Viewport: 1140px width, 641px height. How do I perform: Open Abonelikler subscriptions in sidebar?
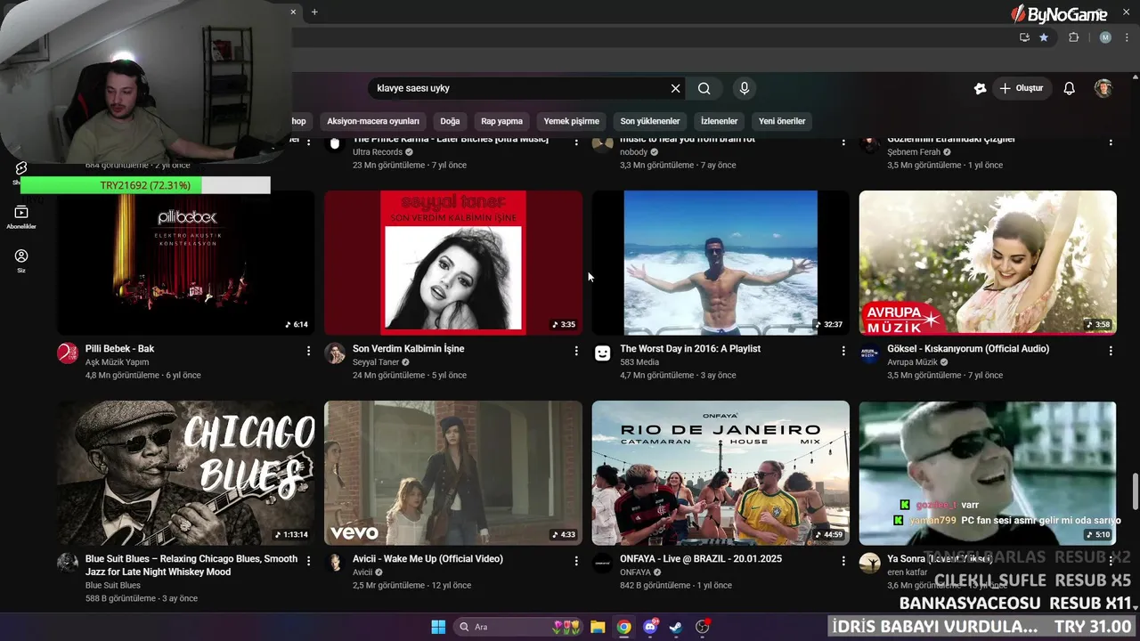click(x=20, y=216)
